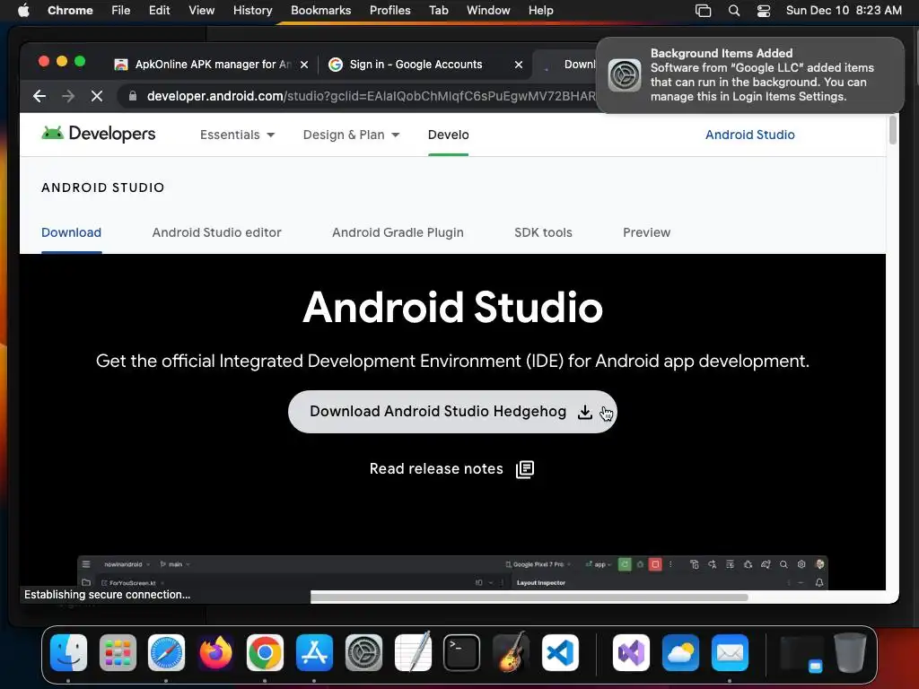Click the Android Studio header link

[x=750, y=135]
